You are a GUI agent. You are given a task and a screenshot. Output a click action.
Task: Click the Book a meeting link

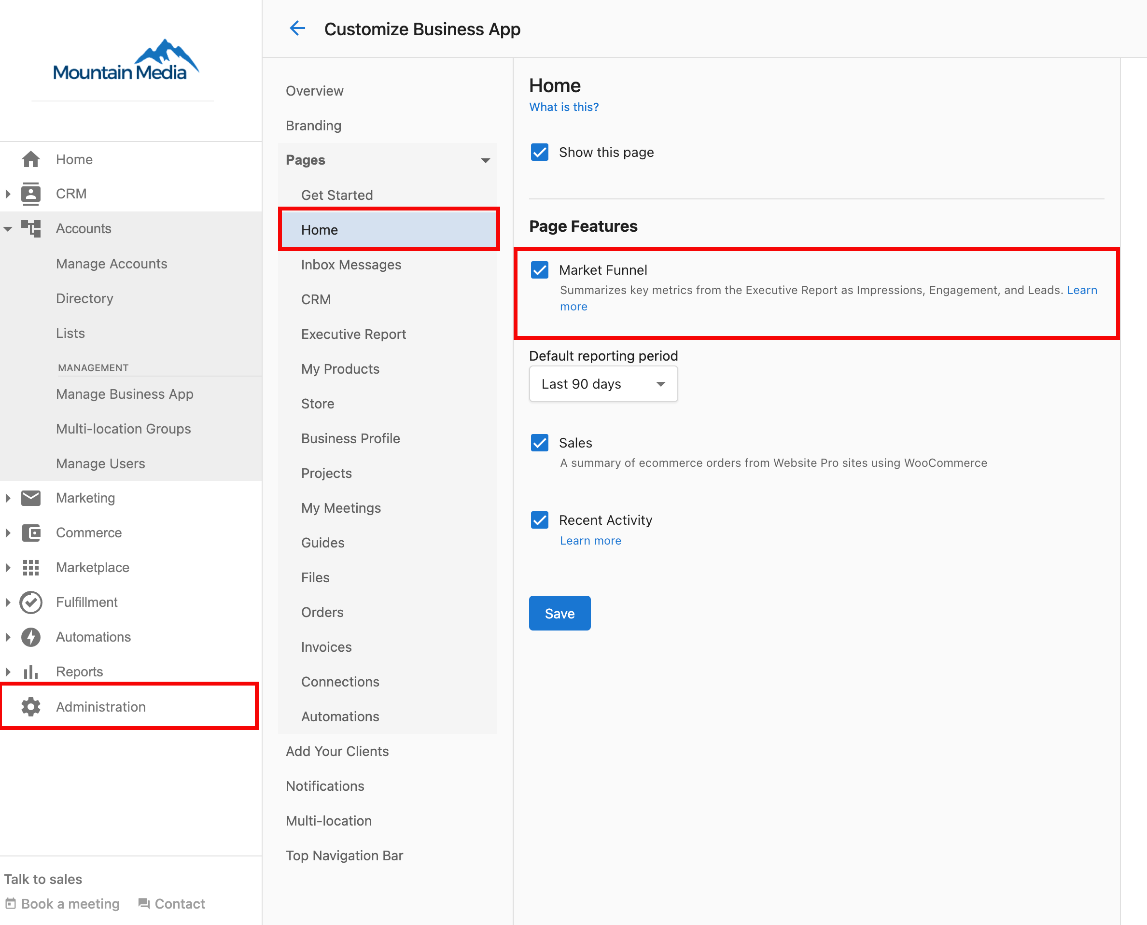click(x=70, y=903)
